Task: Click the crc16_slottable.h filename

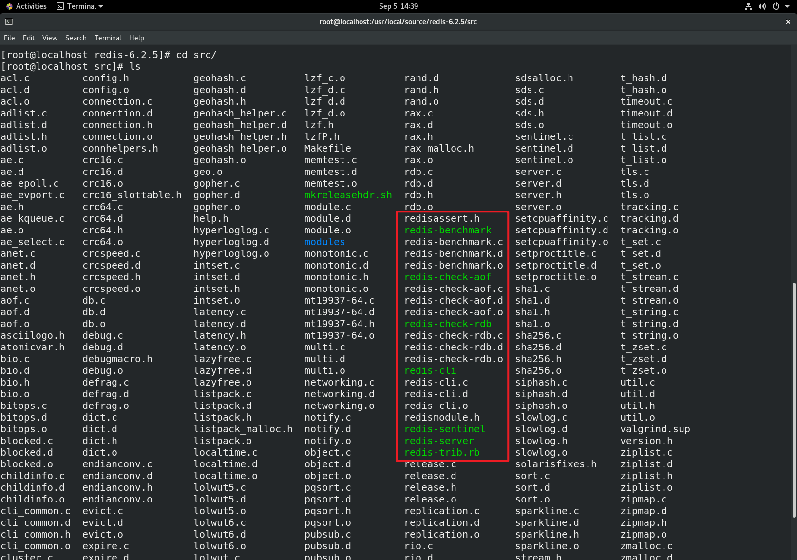Action: pos(132,195)
